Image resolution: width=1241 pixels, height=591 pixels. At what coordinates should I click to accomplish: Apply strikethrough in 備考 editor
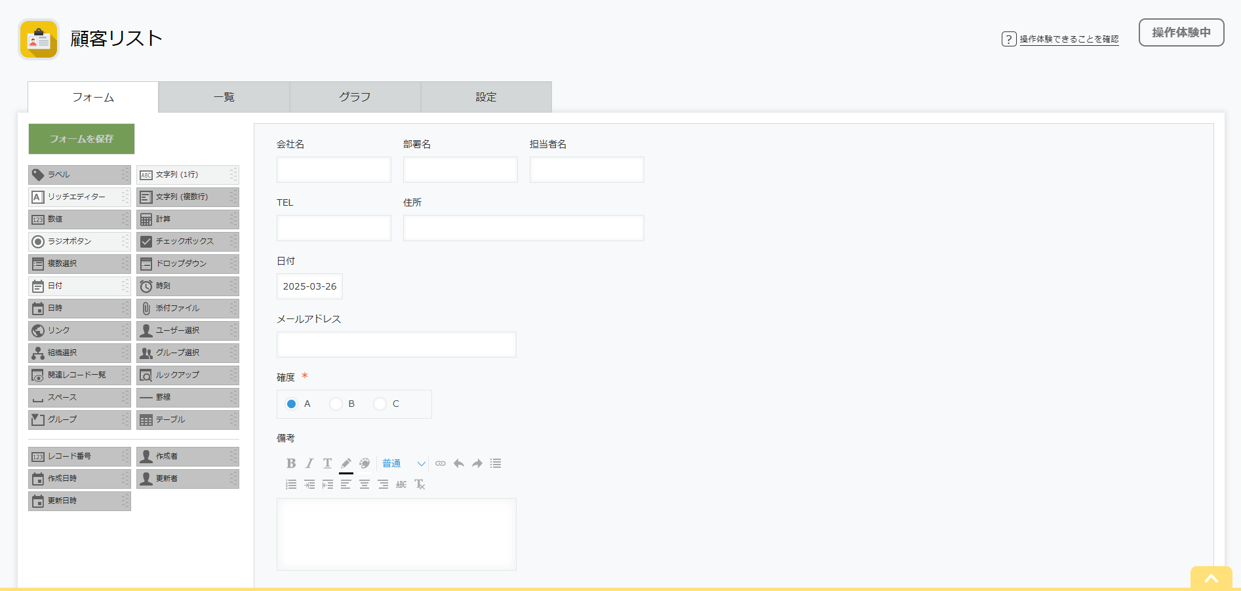[401, 484]
